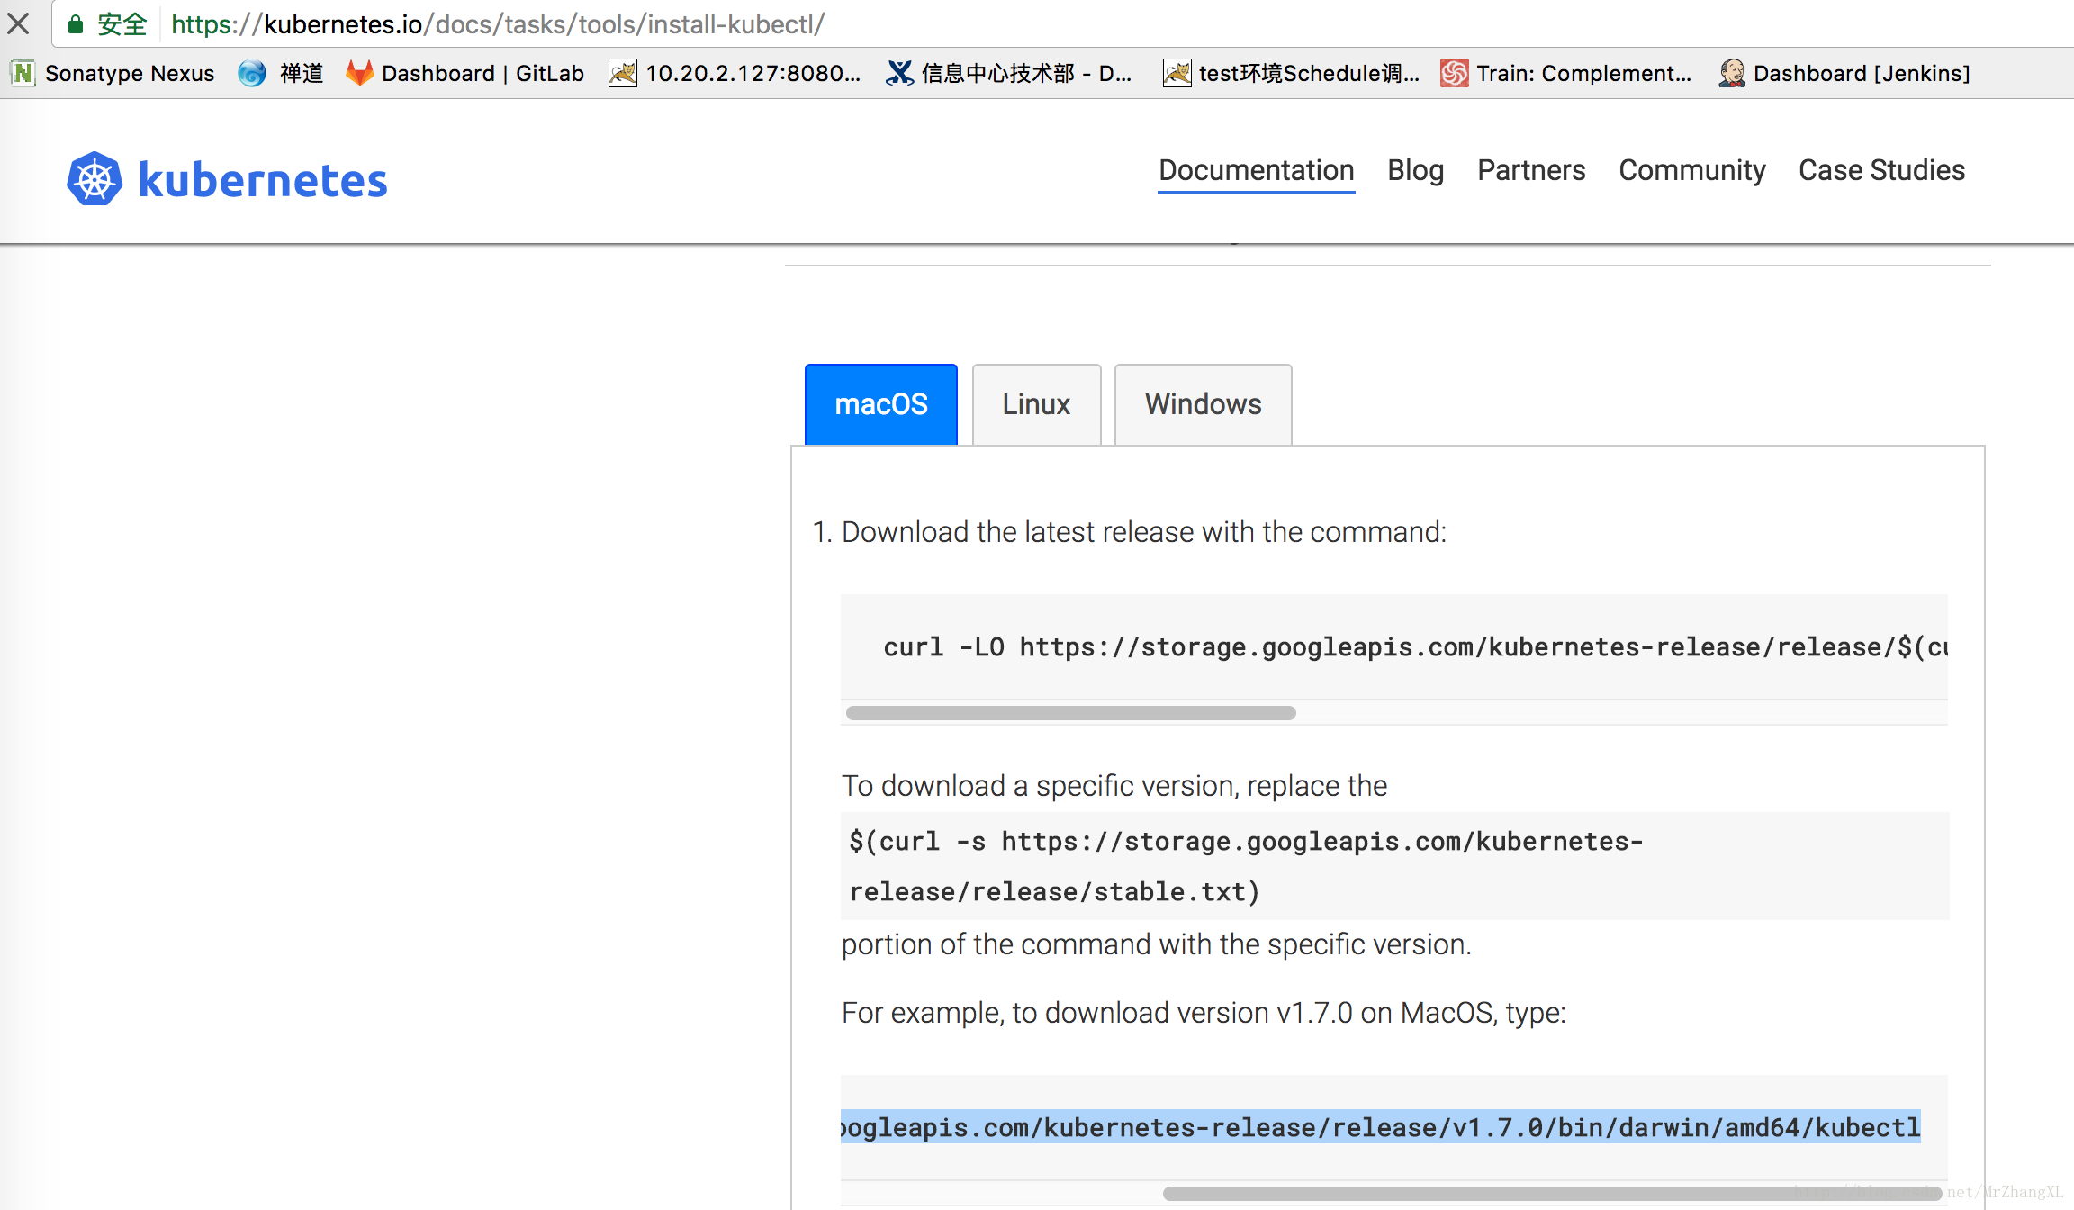This screenshot has width=2074, height=1210.
Task: Click the Kubernetes helm wheel logo
Action: 95,178
